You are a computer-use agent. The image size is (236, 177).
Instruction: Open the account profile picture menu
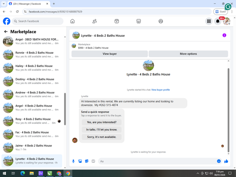pos(227,21)
